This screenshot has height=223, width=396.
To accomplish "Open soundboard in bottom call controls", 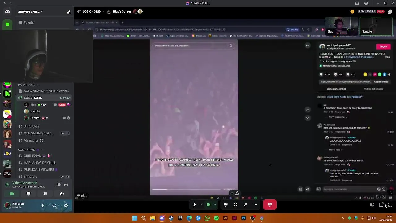I will [245, 204].
